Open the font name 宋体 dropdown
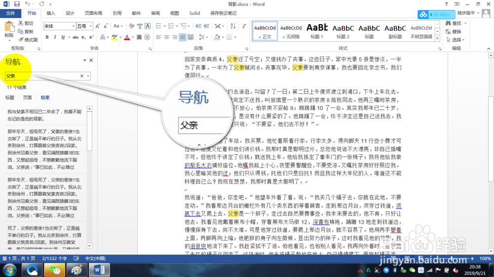 [x=74, y=26]
